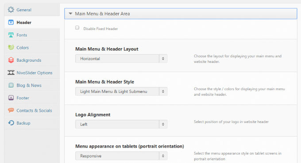Open the Contacts & Socials link

click(x=34, y=110)
